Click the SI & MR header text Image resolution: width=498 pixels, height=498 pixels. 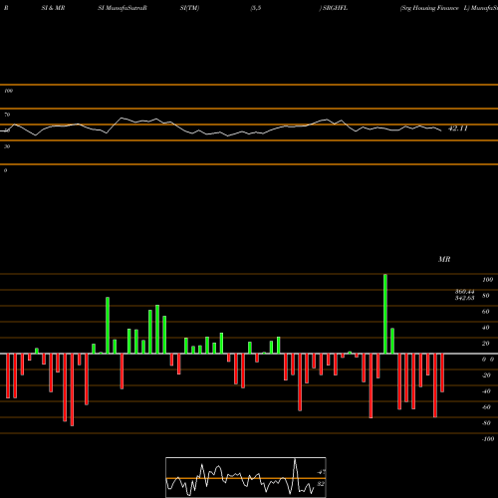click(53, 8)
